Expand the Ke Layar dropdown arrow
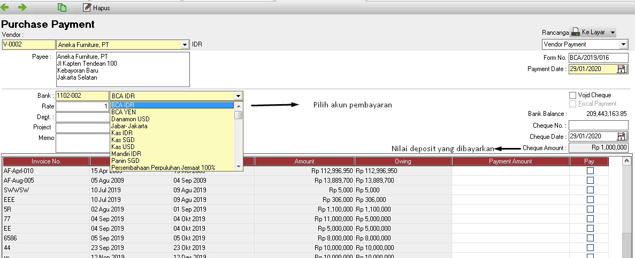The height and width of the screenshot is (258, 635). pyautogui.click(x=613, y=33)
